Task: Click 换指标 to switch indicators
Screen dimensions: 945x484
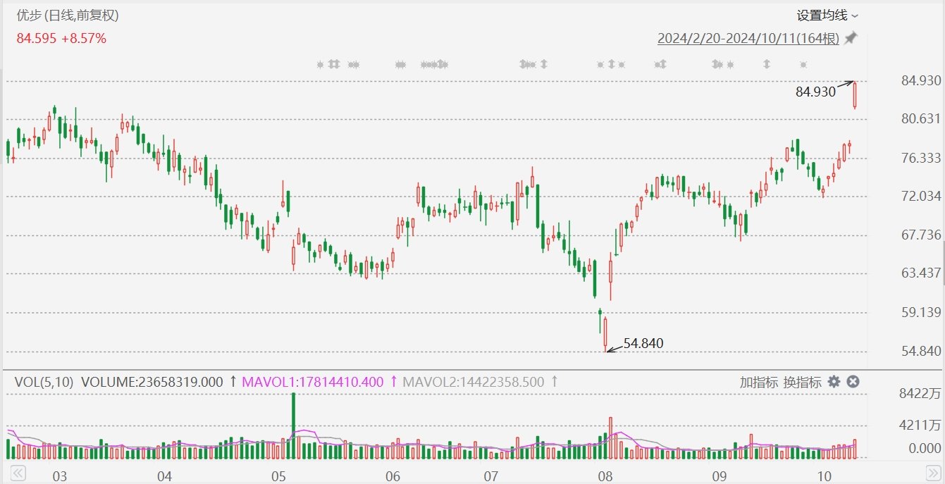Action: tap(803, 381)
